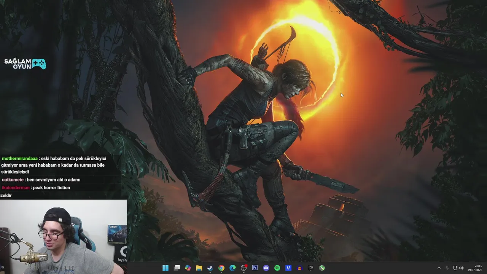Open the headphones app icon on taskbar
487x274 pixels.
(299, 268)
